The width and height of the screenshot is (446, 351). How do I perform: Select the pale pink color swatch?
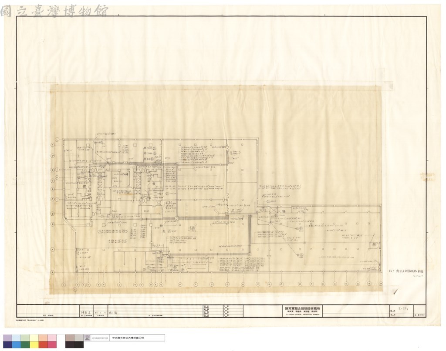click(52, 338)
